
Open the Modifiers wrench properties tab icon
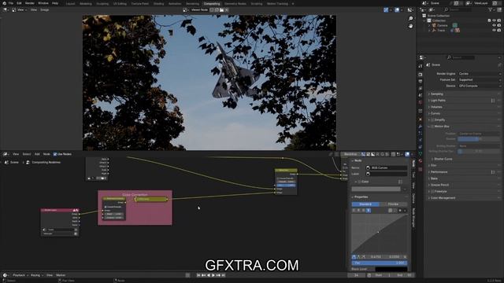coord(420,127)
